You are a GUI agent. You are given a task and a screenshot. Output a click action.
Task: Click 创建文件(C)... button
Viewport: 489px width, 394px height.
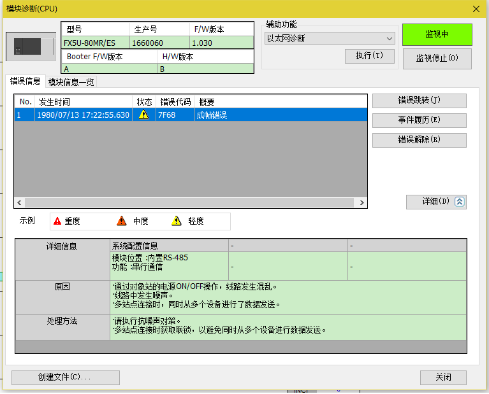(66, 377)
